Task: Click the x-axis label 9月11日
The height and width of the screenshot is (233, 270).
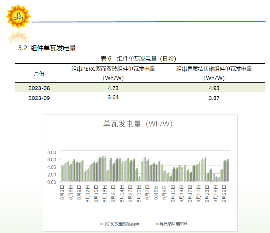Action: pos(173,194)
